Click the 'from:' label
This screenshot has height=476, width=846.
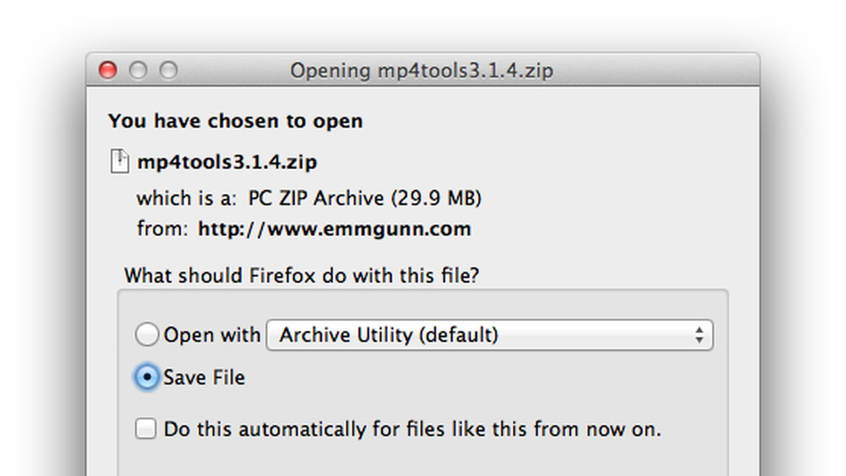(162, 229)
